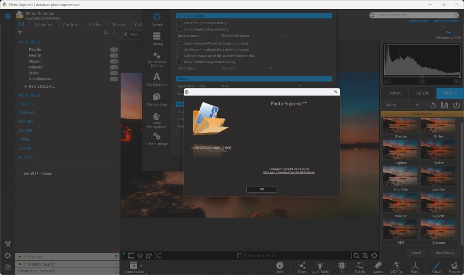Open Text Expansion settings
464x275 pixels.
click(157, 79)
